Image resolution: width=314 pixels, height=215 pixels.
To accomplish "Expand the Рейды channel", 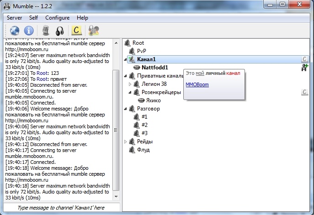I will click(x=125, y=142).
